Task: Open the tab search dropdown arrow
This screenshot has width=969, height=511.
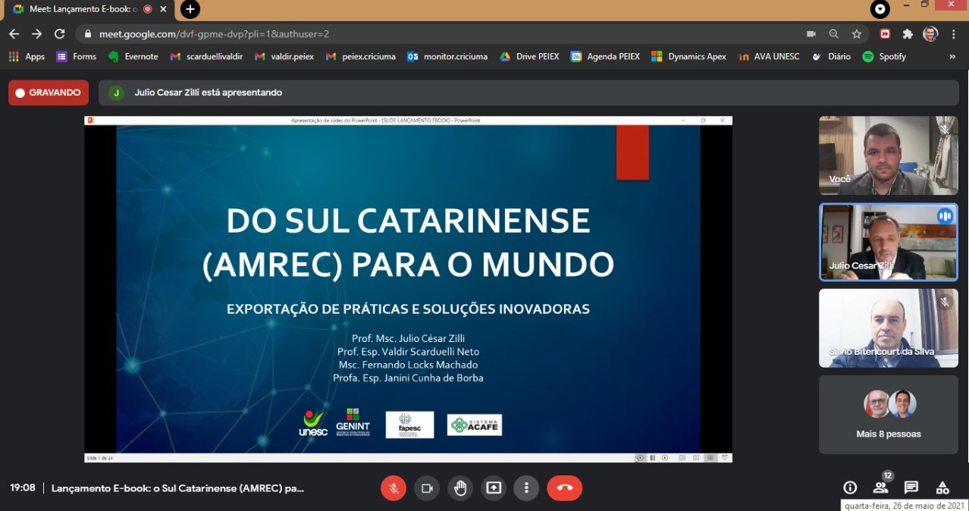Action: click(880, 9)
